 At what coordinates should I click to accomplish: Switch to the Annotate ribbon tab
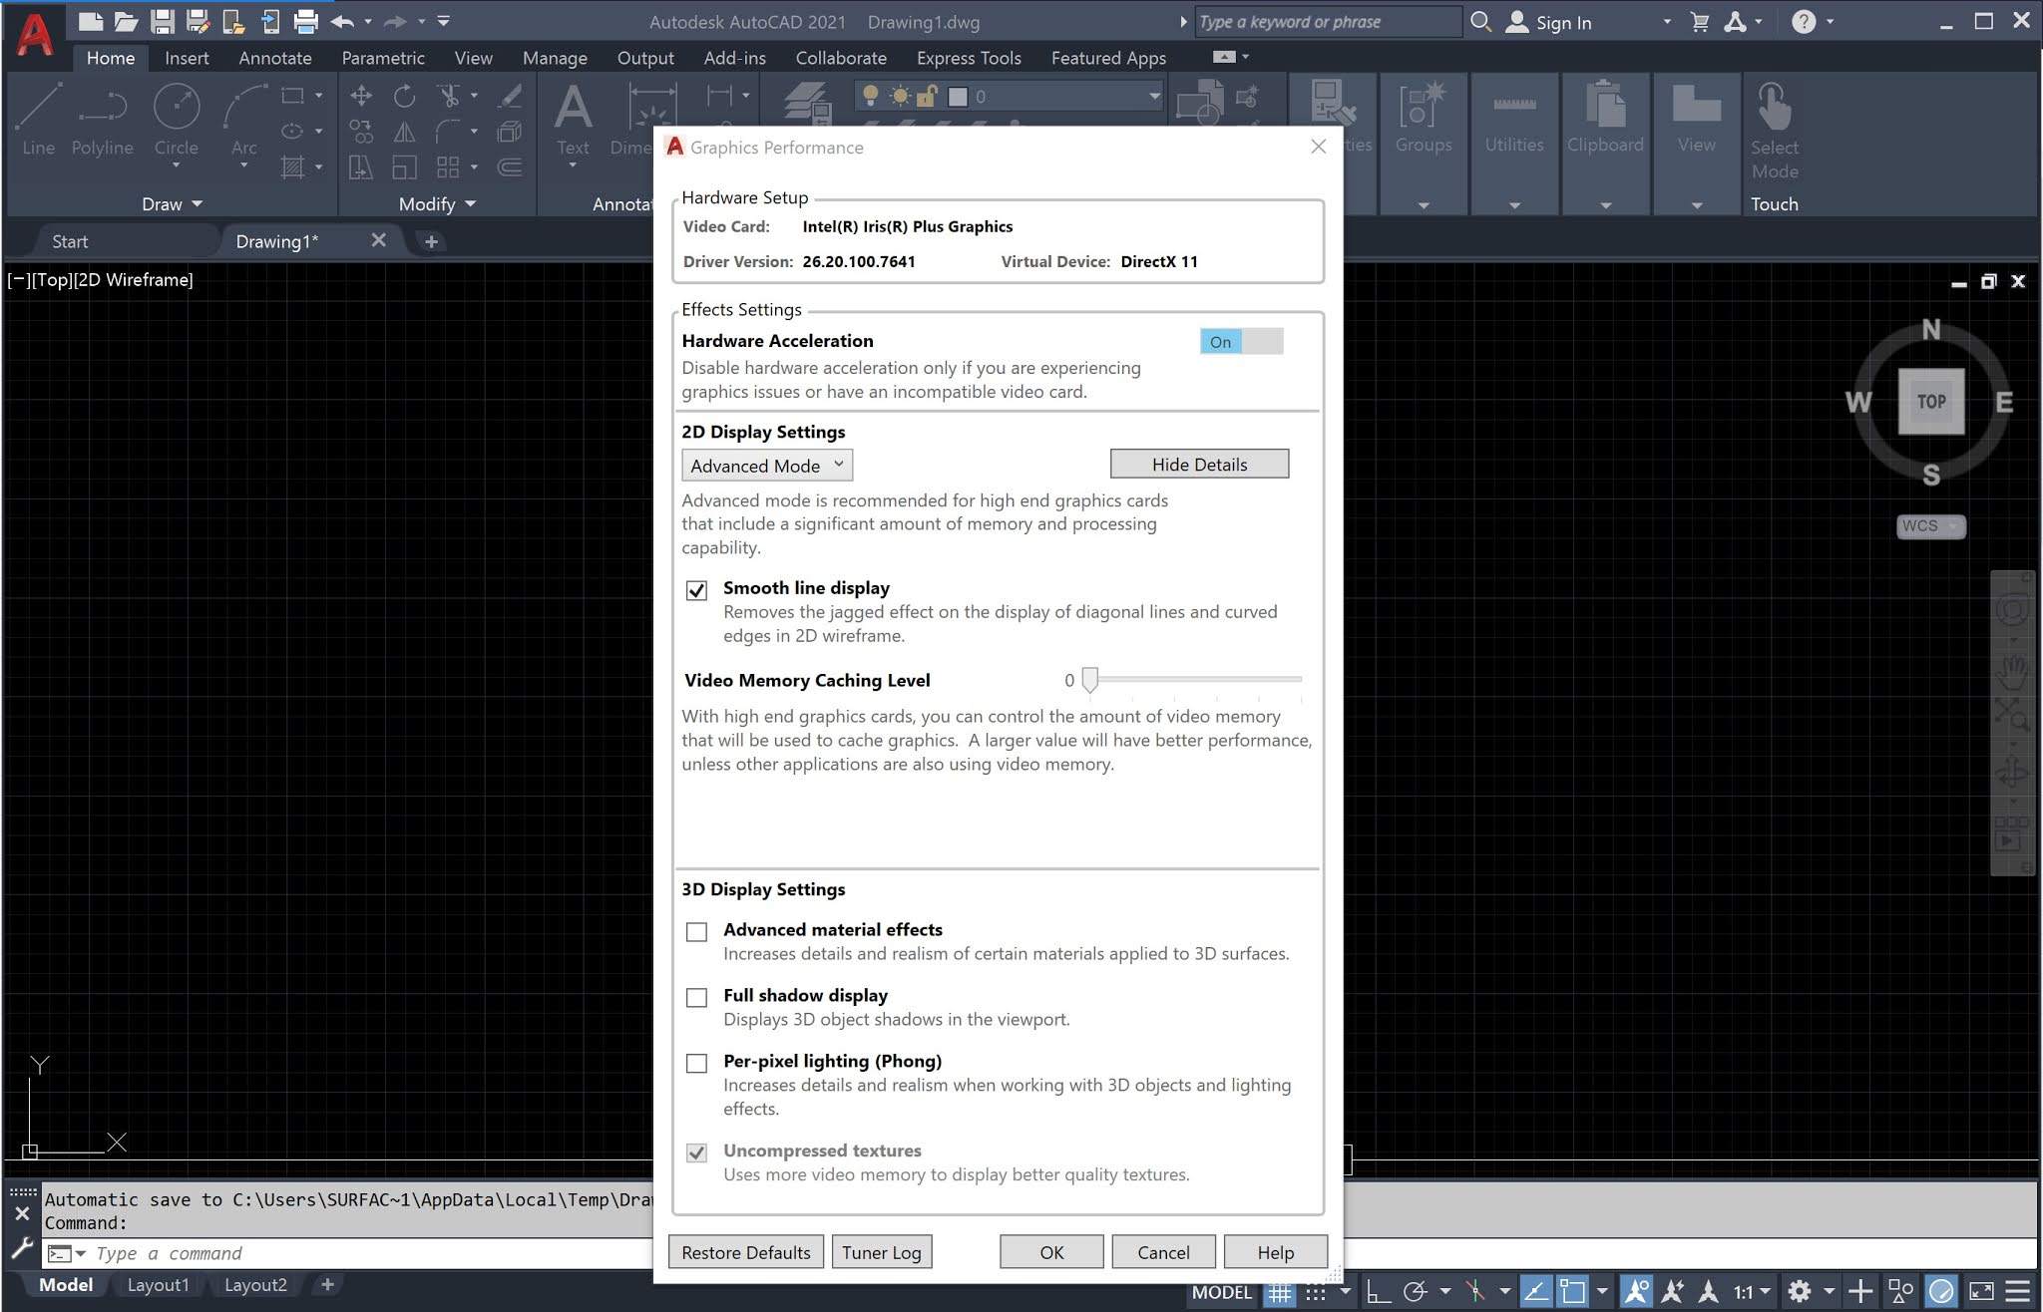point(274,58)
